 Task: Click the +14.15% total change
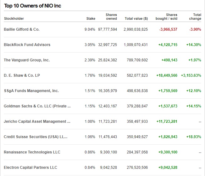tap(194, 106)
